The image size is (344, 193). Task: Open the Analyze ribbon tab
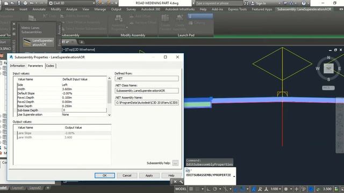71,9
